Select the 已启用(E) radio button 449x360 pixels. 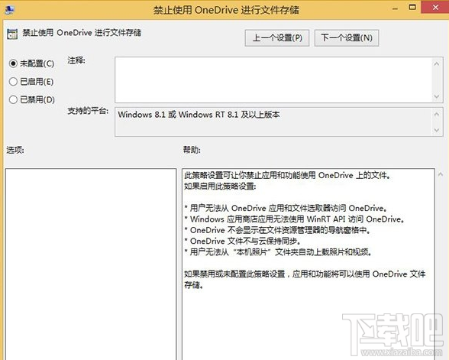point(13,81)
